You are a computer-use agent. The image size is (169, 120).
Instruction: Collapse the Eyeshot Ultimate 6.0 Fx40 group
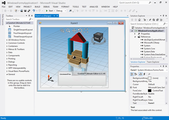pyautogui.click(x=7, y=23)
